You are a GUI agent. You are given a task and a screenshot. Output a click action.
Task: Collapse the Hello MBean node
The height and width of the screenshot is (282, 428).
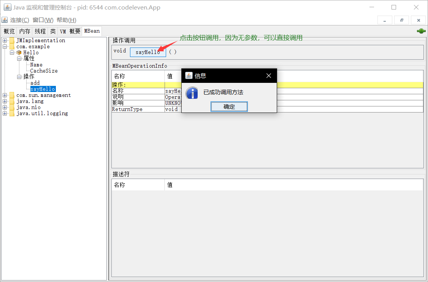(x=12, y=52)
